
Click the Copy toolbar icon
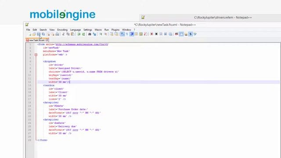pyautogui.click(x=68, y=34)
